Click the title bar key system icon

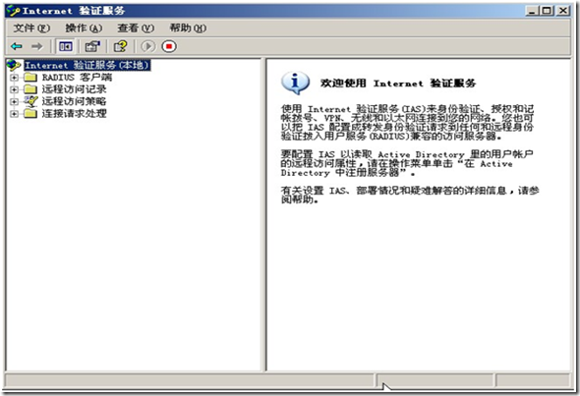(x=14, y=11)
